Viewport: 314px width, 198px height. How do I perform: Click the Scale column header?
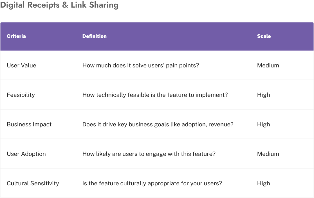click(264, 36)
